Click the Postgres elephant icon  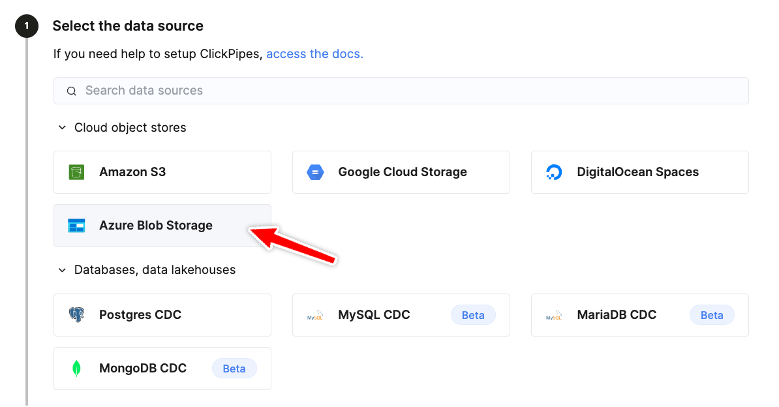(x=78, y=314)
